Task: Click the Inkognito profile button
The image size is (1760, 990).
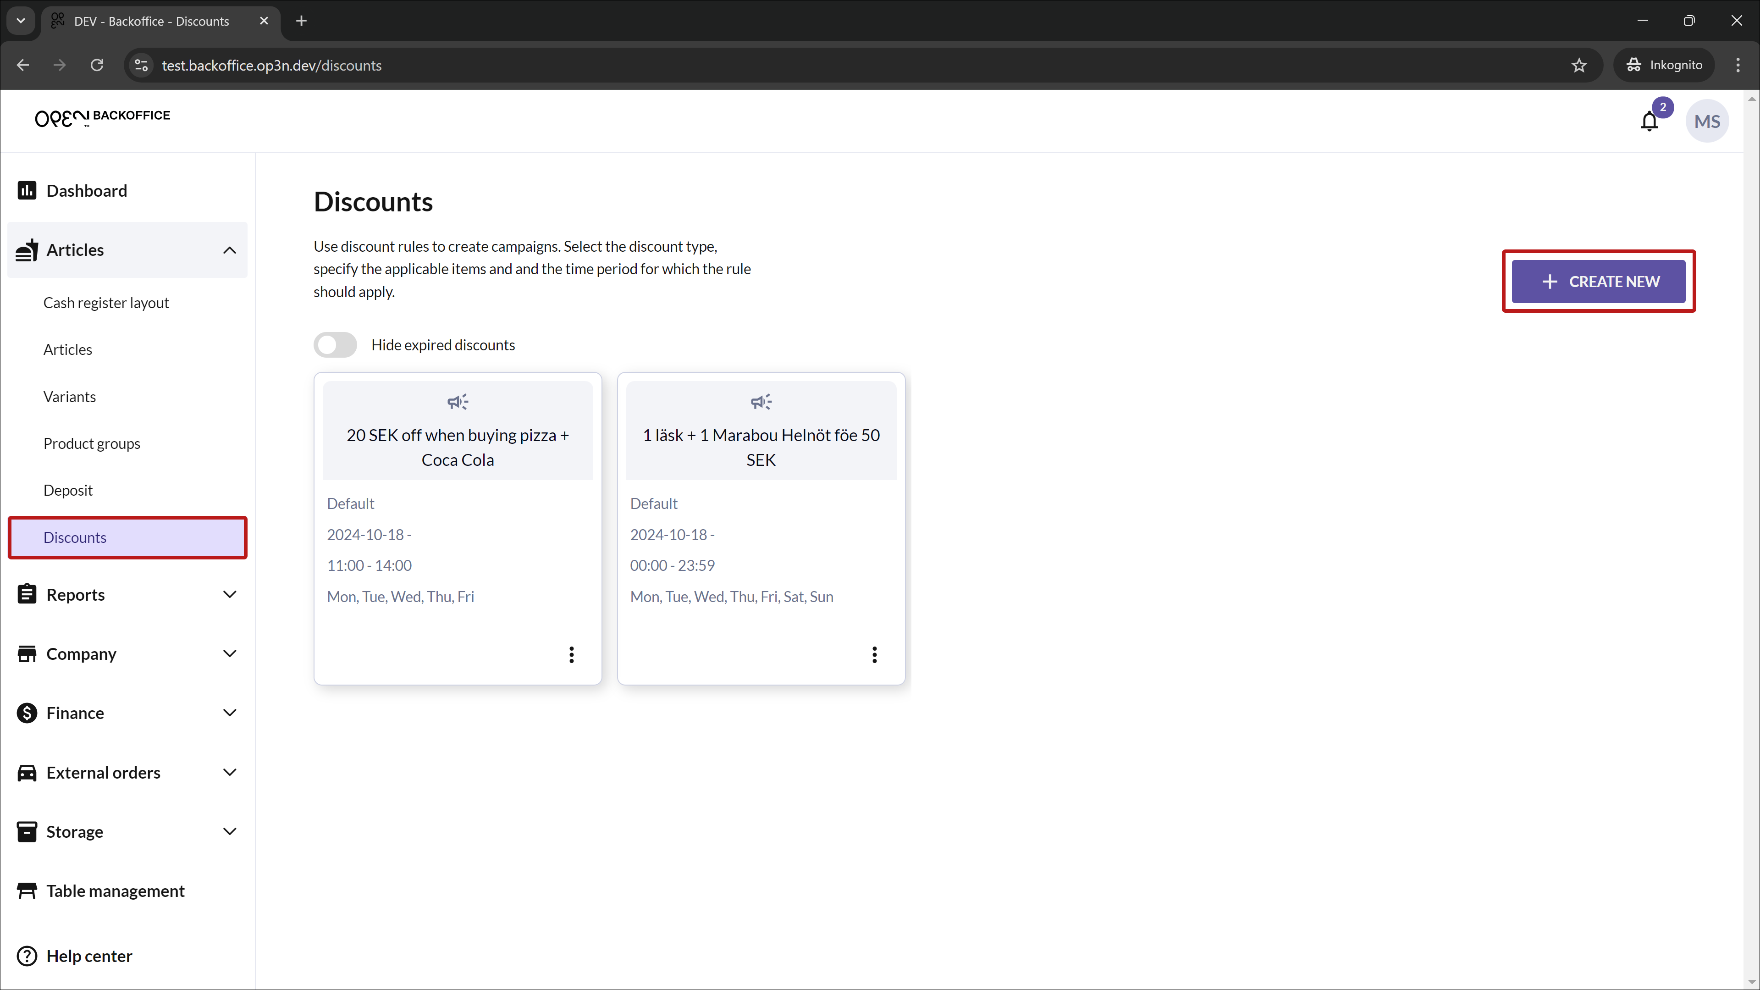Action: (1664, 65)
